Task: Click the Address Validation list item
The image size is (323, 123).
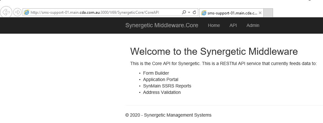Action: click(x=162, y=92)
